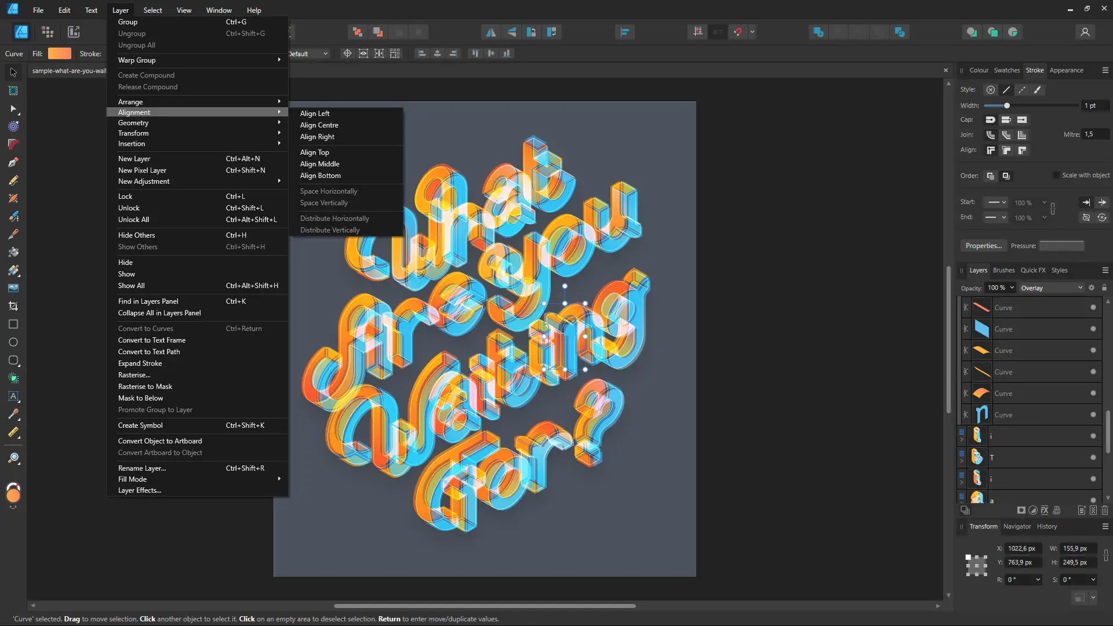Screen dimensions: 1113x626
Task: Choose Align Centre from submenu
Action: click(x=319, y=125)
